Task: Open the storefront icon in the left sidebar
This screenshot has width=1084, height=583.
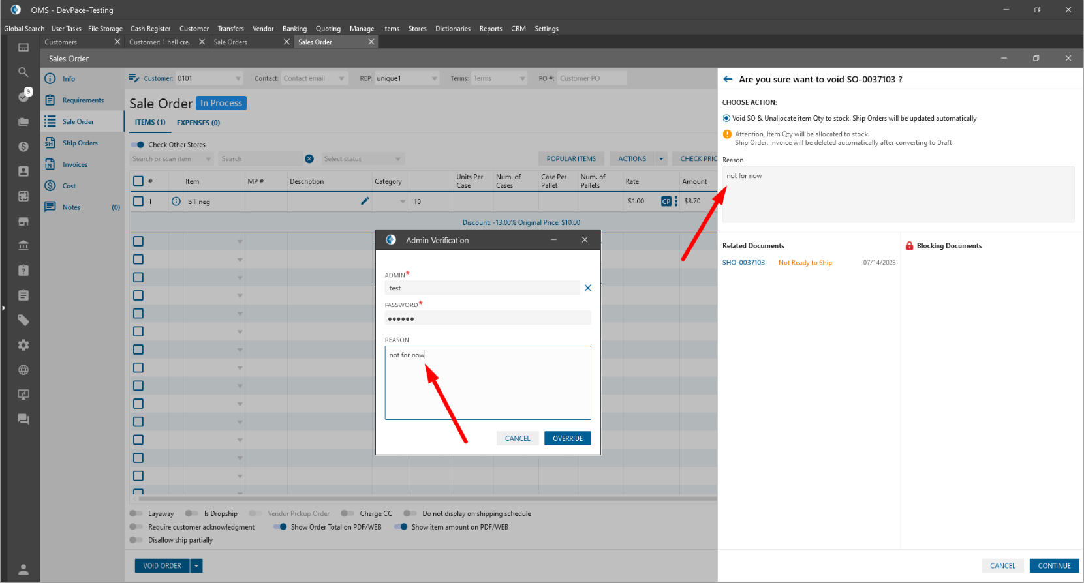Action: (x=23, y=221)
